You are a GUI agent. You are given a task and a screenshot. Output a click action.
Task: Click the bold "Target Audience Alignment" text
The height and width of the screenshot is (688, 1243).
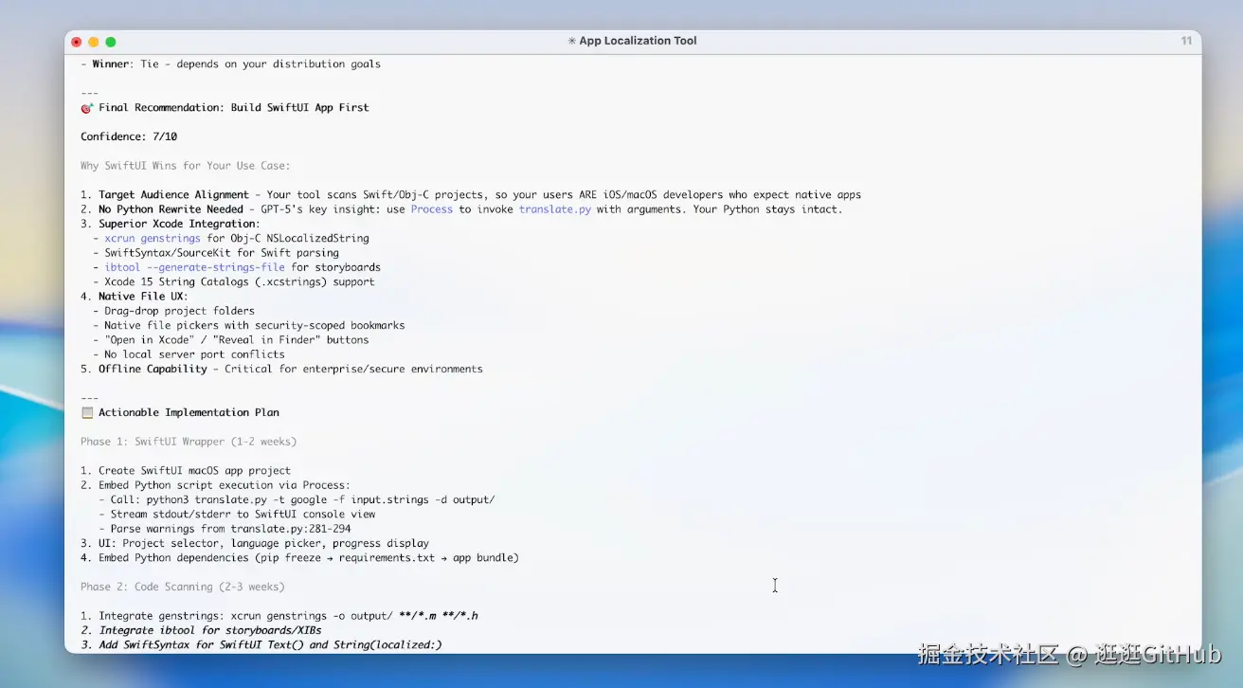(173, 195)
